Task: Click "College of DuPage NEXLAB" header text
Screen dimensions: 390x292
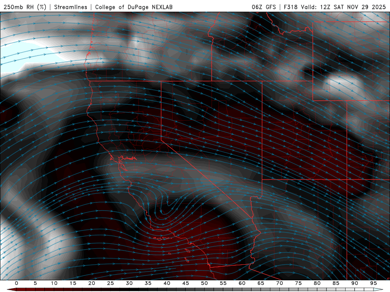Action: tap(134, 7)
